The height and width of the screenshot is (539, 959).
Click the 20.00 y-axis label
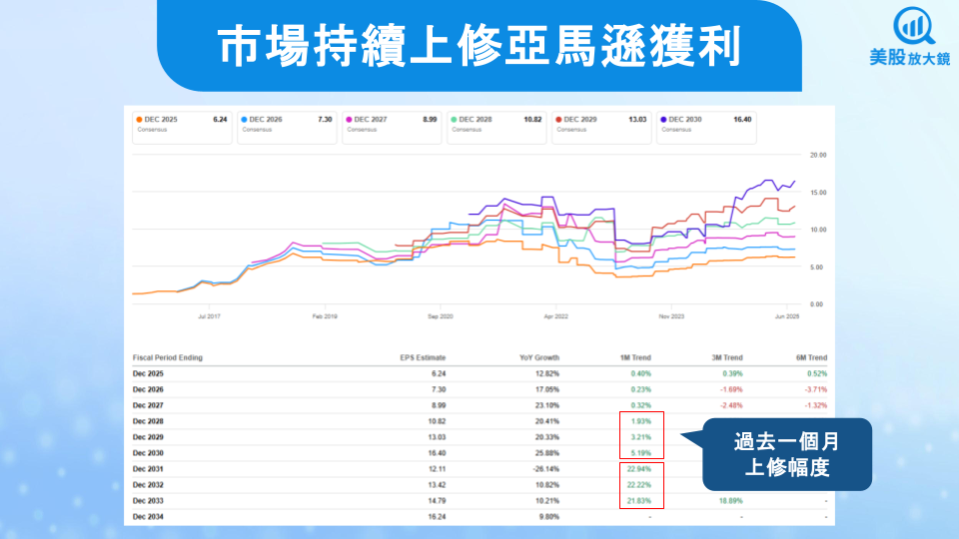818,156
